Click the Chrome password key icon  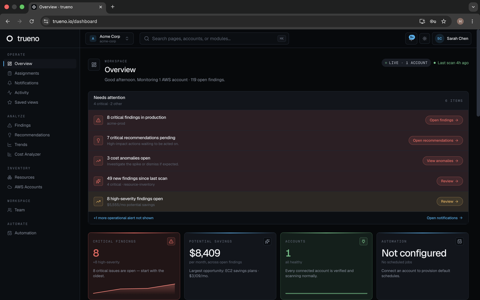point(433,21)
